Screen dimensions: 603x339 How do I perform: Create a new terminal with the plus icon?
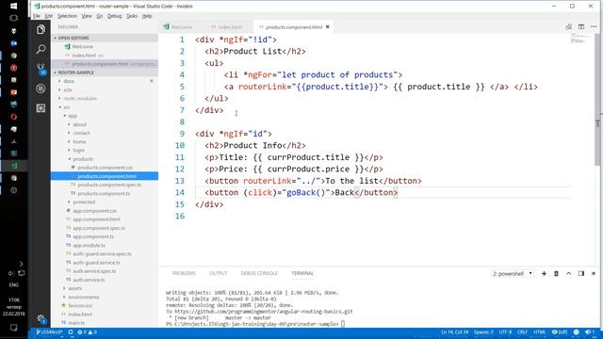pos(544,273)
